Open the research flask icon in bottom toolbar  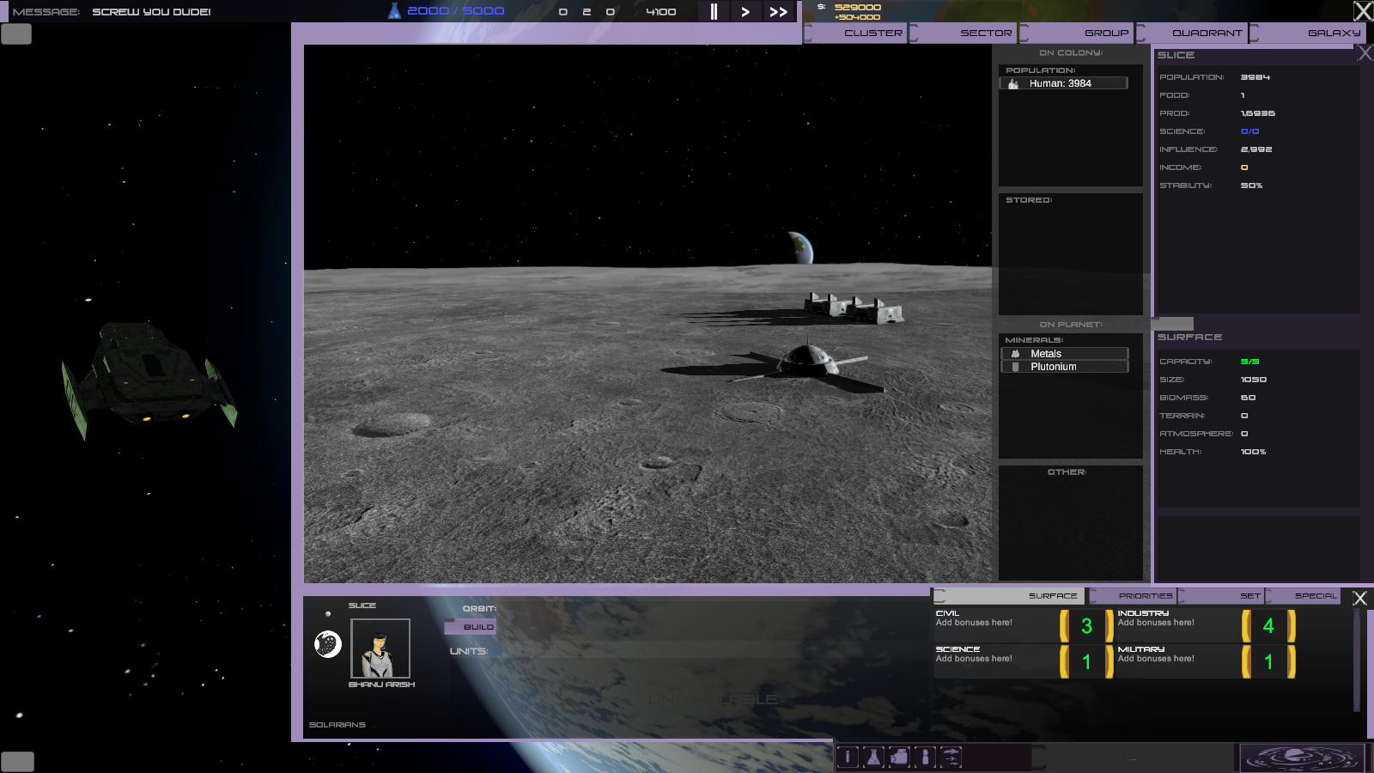(873, 757)
